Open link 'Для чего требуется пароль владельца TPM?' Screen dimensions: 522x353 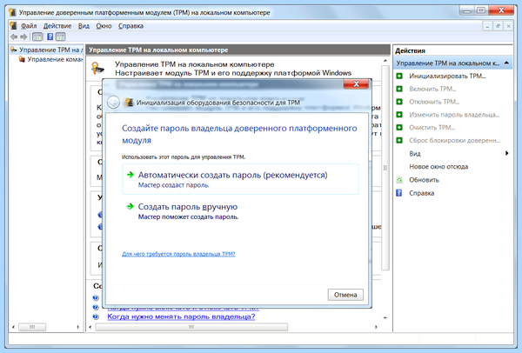point(178,254)
